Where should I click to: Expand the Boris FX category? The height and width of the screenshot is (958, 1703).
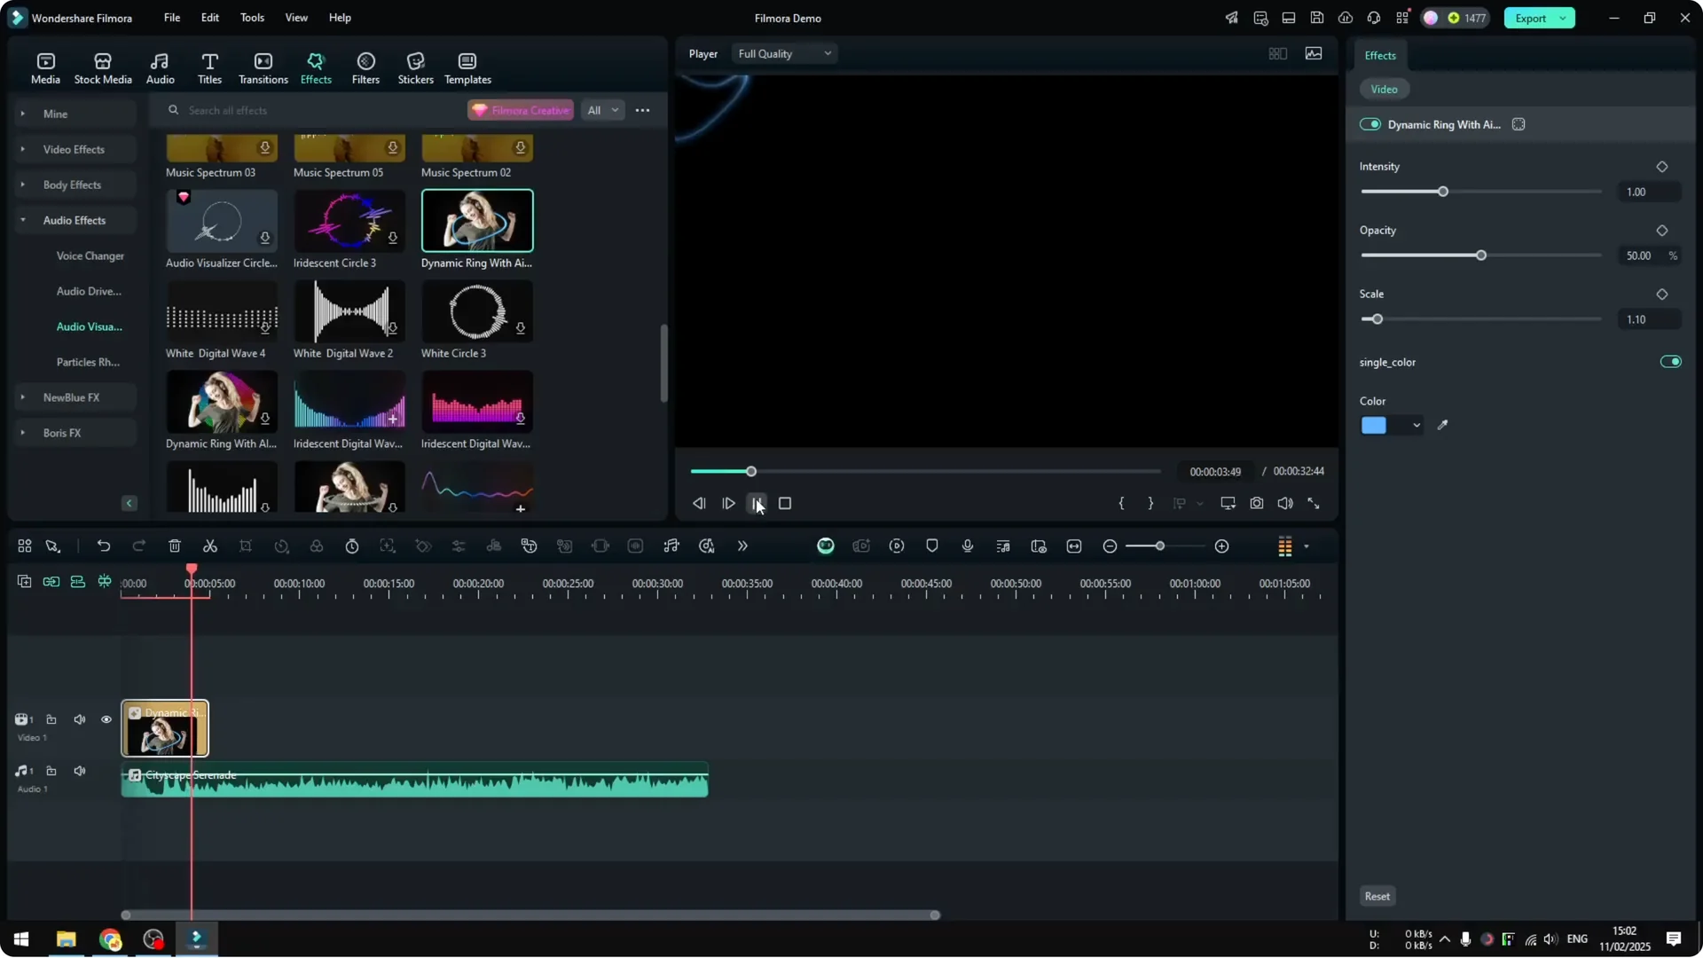coord(22,433)
